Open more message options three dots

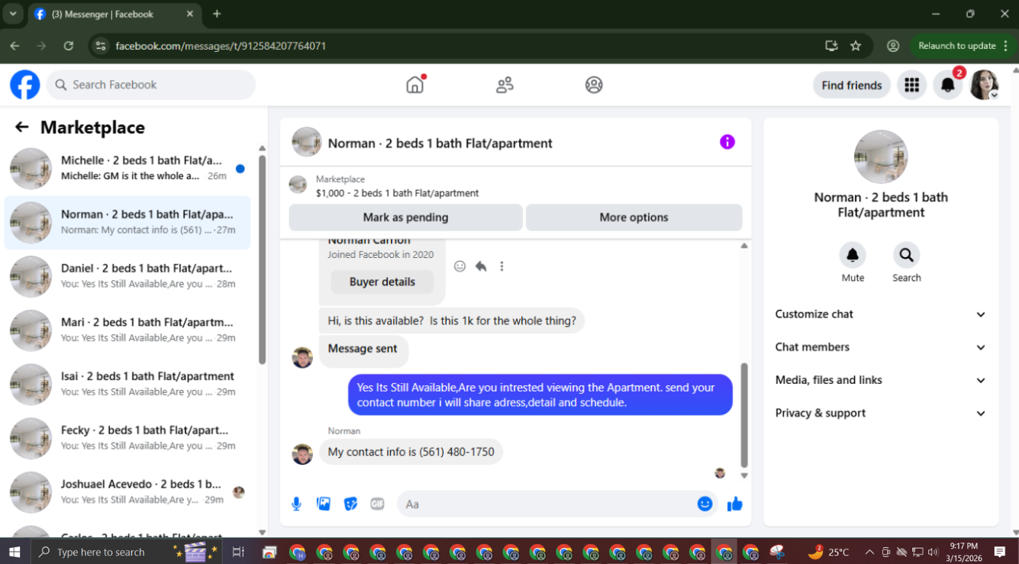point(501,266)
